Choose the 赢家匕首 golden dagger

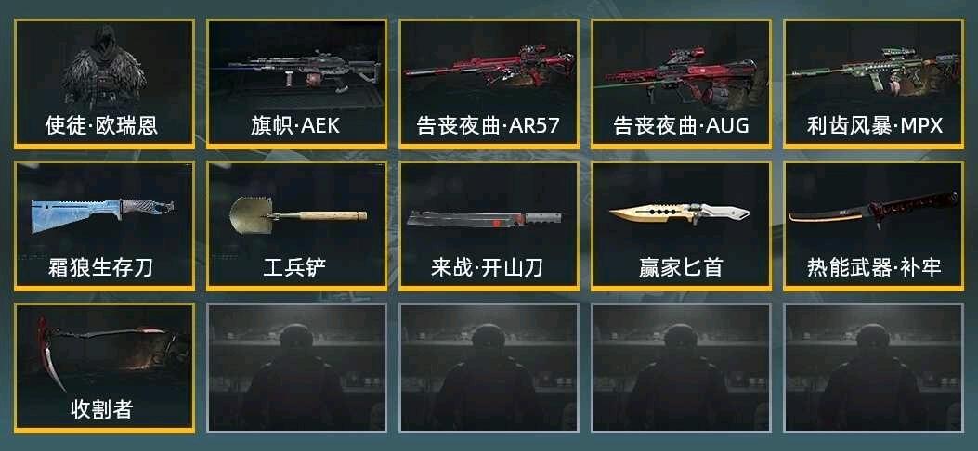(x=681, y=226)
